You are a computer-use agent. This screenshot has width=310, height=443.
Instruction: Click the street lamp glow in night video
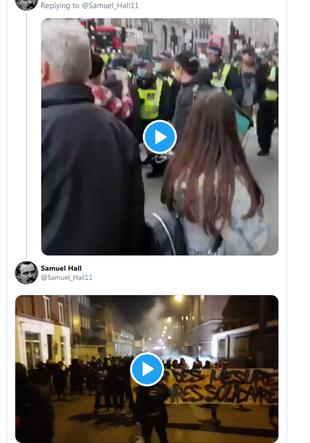click(x=178, y=299)
